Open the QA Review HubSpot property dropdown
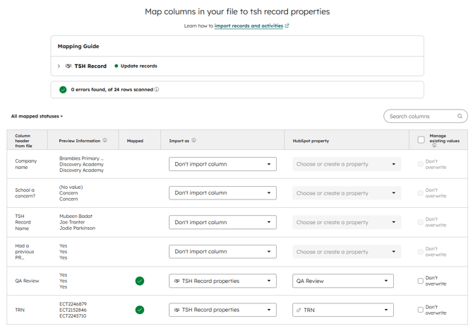 coord(342,281)
